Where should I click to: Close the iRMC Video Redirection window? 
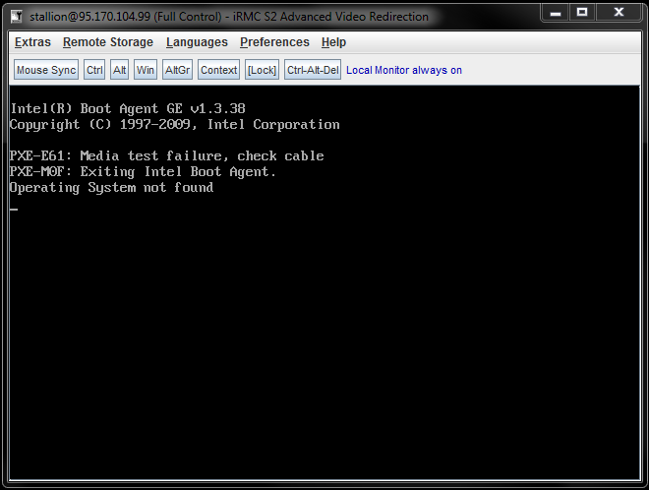pyautogui.click(x=619, y=13)
